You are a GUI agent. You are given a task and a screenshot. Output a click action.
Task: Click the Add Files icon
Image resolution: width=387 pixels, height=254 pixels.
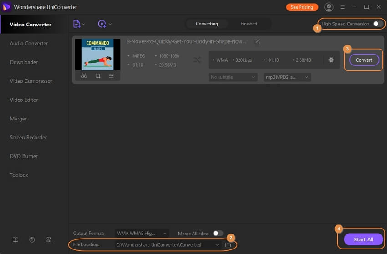(x=76, y=24)
